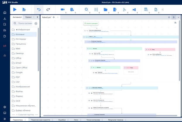Select the Начало сценария start node
Viewport: 182px width, 122px height.
[x=91, y=23]
